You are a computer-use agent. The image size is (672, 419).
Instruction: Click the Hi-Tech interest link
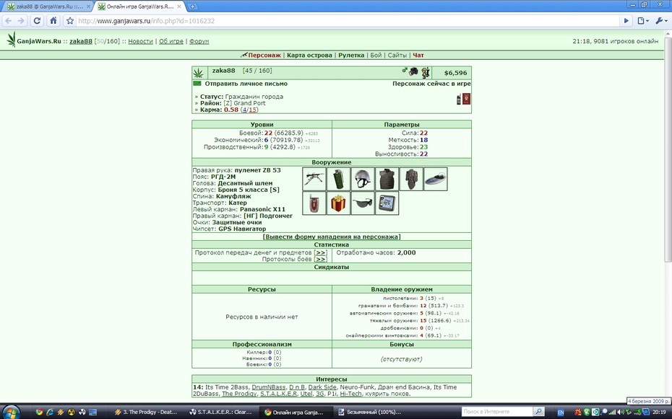point(351,393)
